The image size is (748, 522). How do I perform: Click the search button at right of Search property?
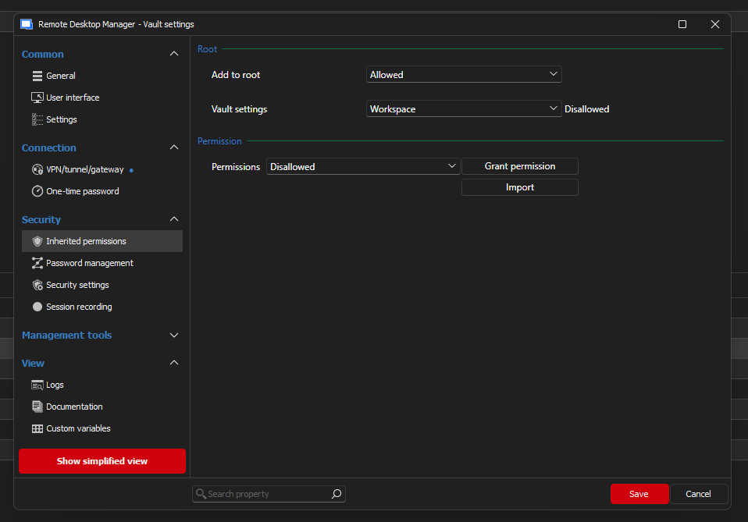click(x=337, y=494)
